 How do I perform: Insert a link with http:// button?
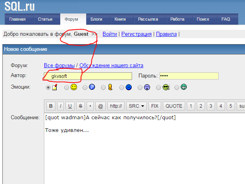[116, 106]
